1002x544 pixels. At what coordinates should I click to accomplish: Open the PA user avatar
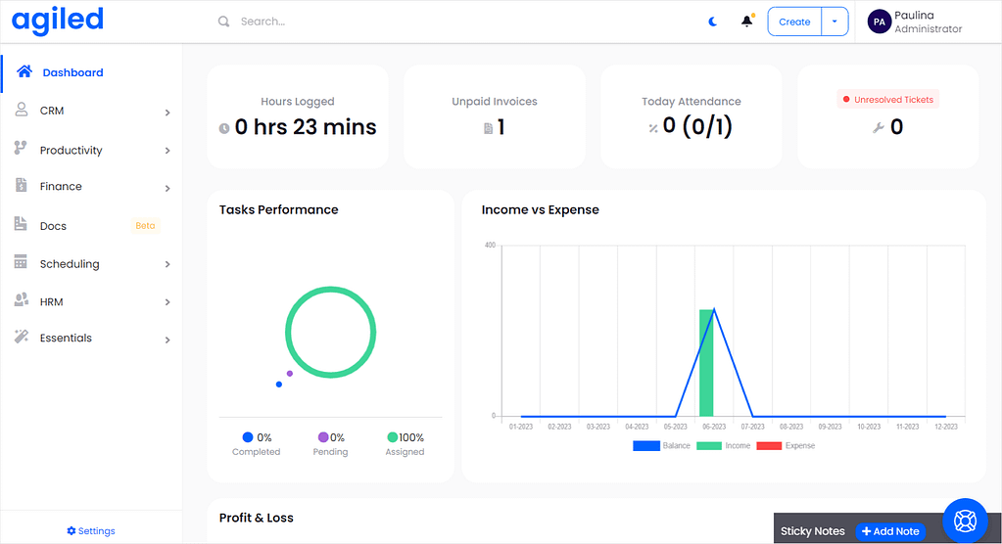(x=880, y=22)
